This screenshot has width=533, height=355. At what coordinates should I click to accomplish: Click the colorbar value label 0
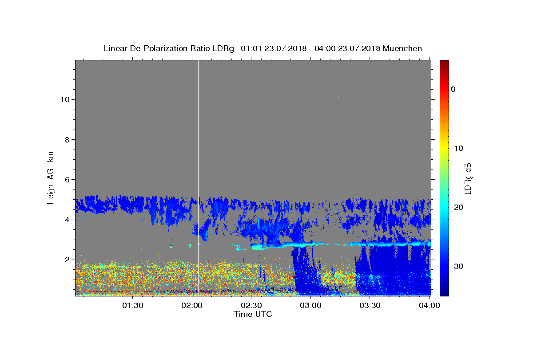click(453, 89)
